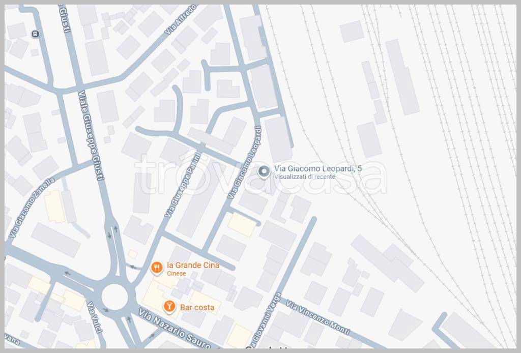Click the 'Visualizzati di recente' text
Image resolution: width=521 pixels, height=353 pixels.
tap(304, 177)
